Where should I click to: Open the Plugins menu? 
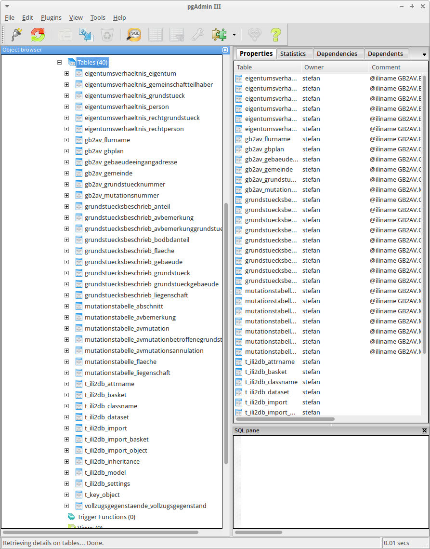pos(51,17)
